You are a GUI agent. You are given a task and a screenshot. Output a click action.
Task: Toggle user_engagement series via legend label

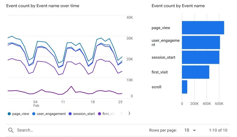(51, 114)
